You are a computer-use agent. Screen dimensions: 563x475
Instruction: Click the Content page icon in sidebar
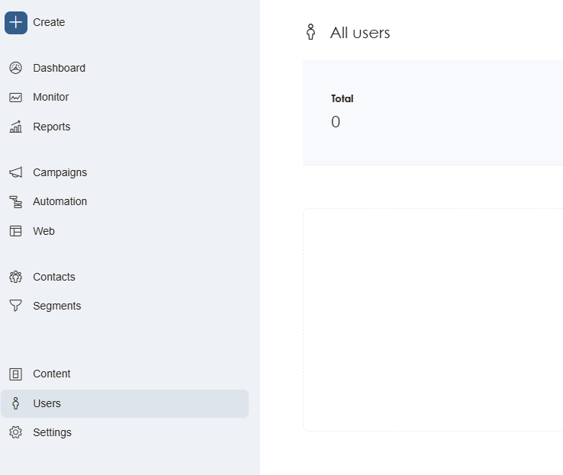tap(15, 374)
